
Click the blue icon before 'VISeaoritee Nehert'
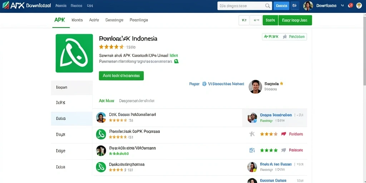tap(204, 84)
